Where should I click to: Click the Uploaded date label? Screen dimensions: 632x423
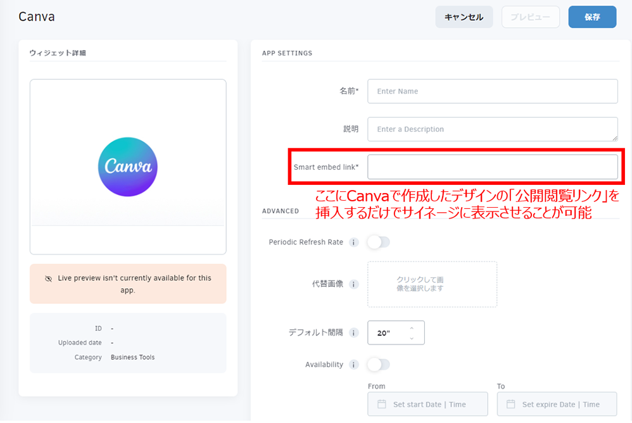80,343
